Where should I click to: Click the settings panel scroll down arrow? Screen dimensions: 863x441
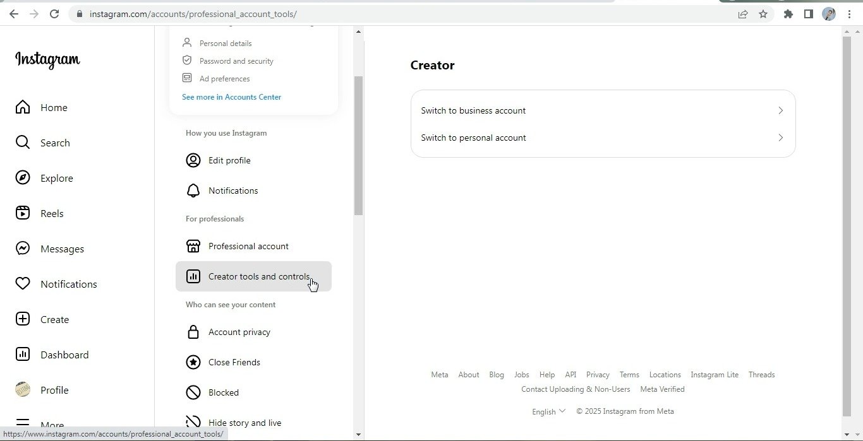358,435
